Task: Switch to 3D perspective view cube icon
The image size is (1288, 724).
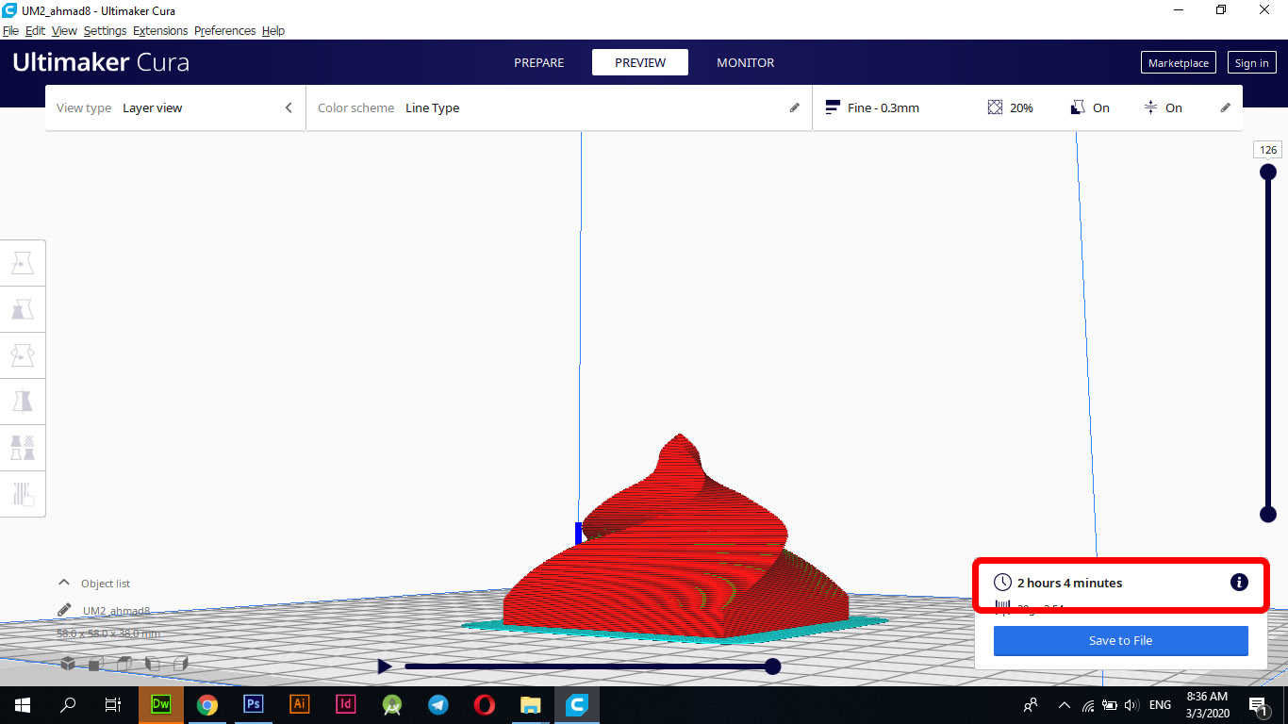Action: [x=68, y=664]
